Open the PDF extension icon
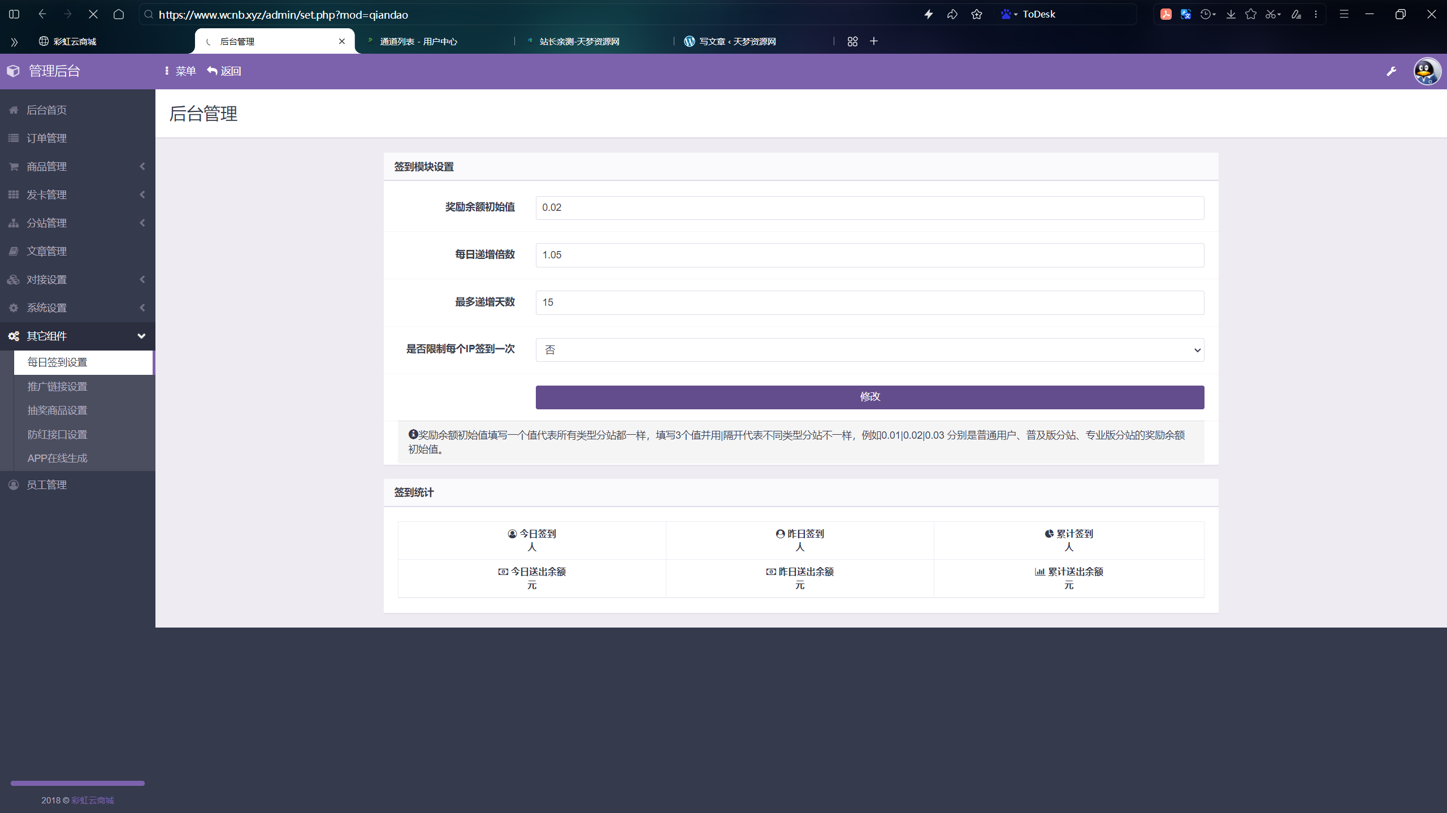This screenshot has width=1447, height=813. 1166,14
